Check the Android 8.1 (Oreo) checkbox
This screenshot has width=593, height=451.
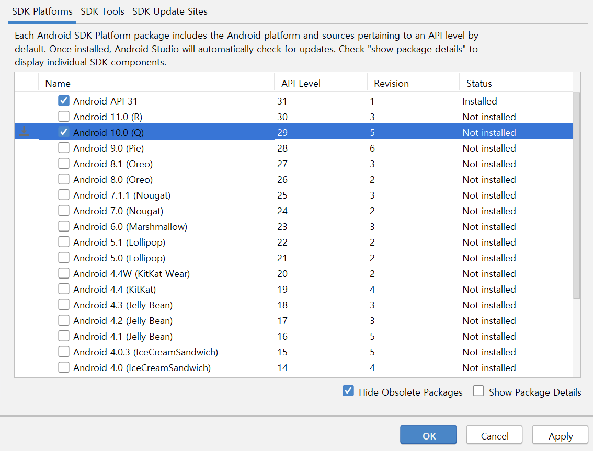point(64,164)
